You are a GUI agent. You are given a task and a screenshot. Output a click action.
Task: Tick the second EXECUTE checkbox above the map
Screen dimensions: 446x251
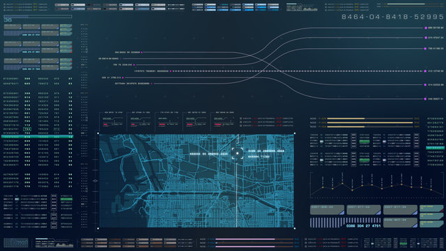(x=240, y=122)
